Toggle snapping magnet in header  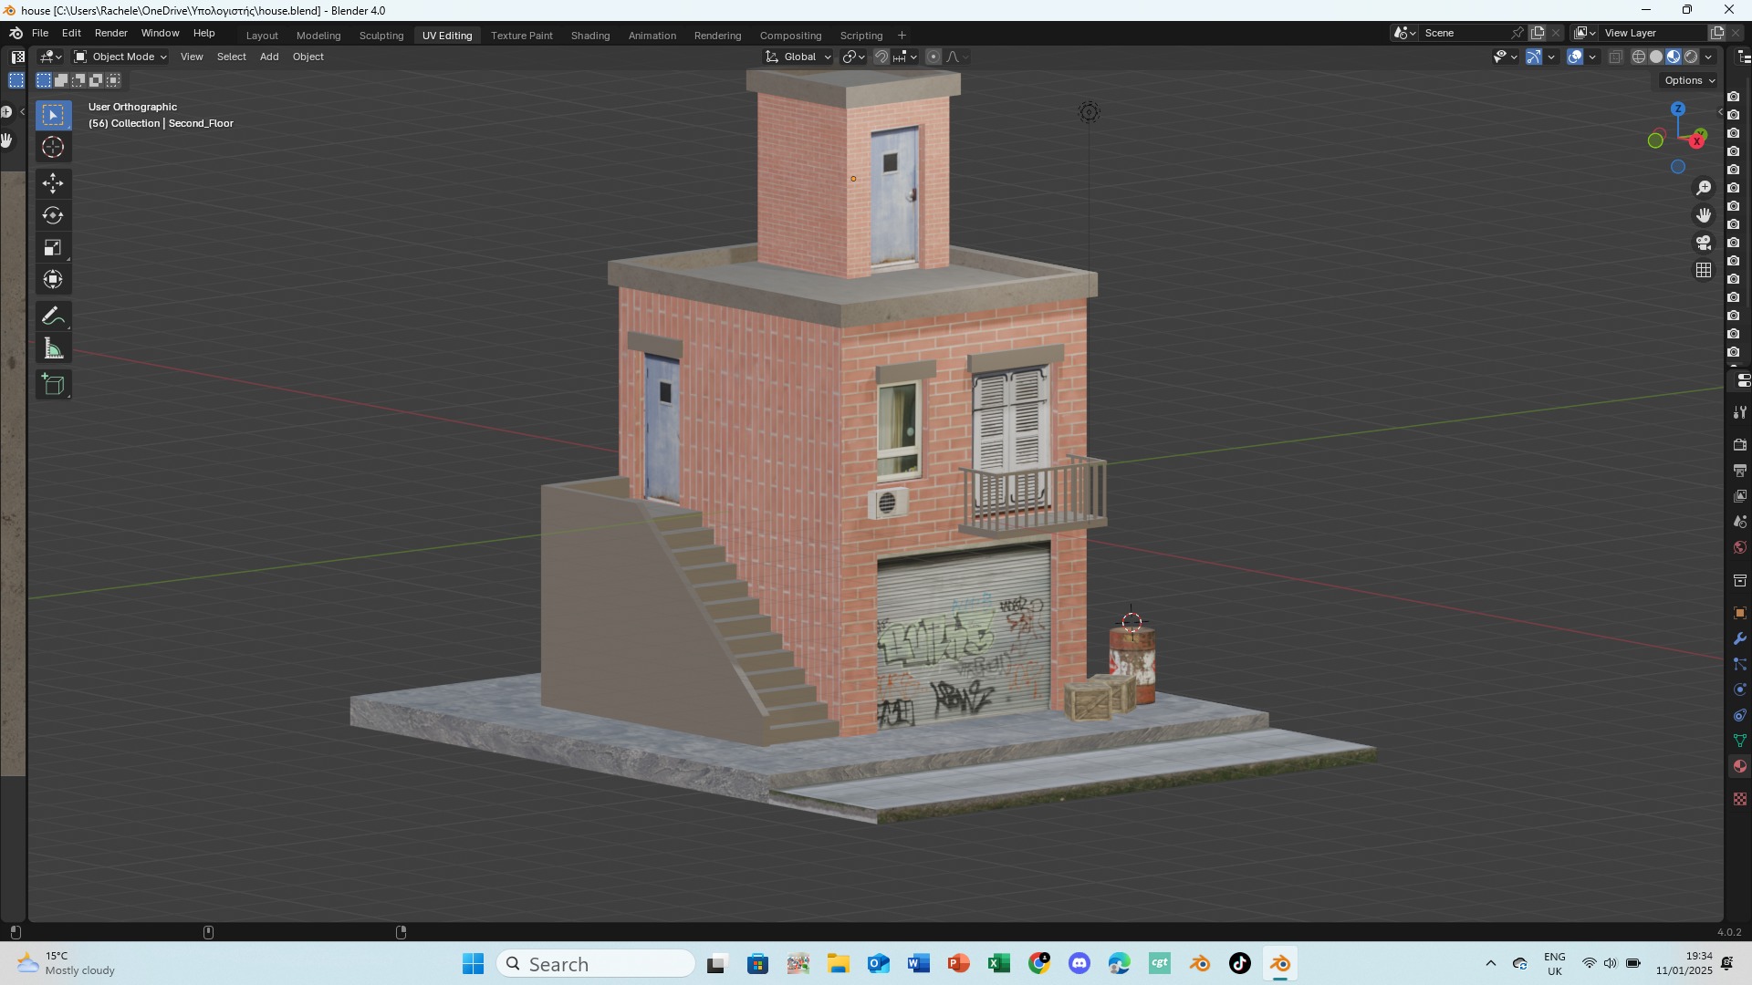(x=881, y=57)
